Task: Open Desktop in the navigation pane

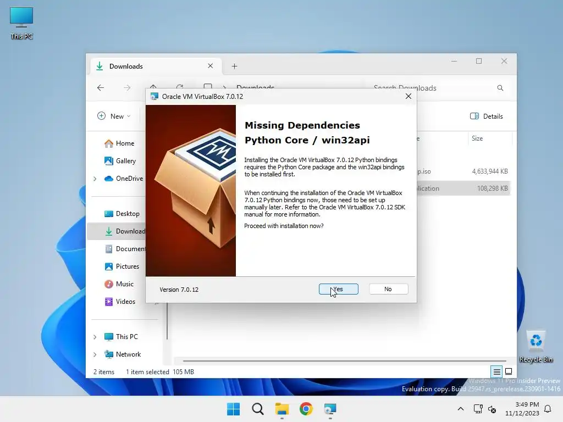Action: pos(122,214)
